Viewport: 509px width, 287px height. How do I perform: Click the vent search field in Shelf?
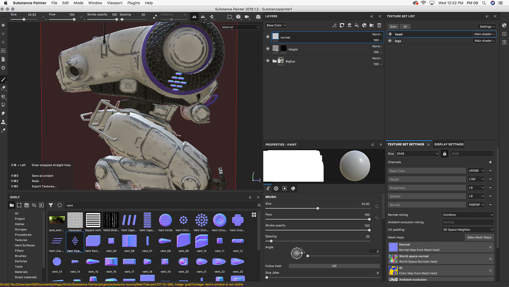tap(160, 205)
